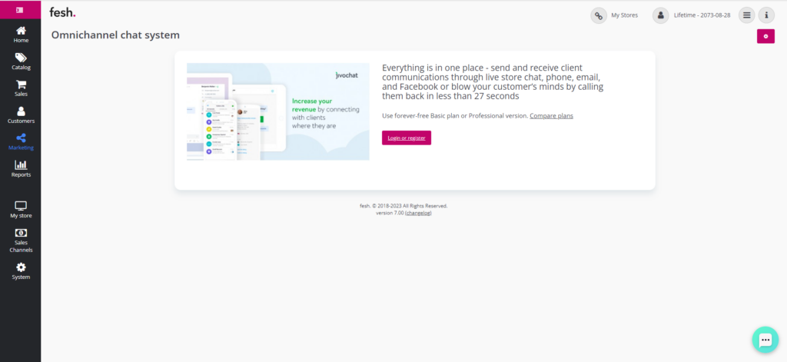
Task: Open the live chat bubble widget
Action: 765,339
